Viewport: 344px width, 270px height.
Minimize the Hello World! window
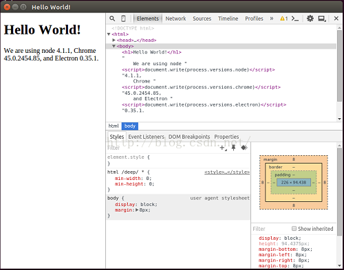(15, 7)
